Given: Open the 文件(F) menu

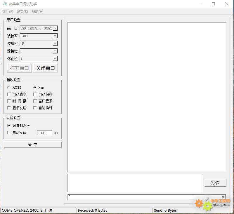Looking at the screenshot, I should click(x=8, y=12).
